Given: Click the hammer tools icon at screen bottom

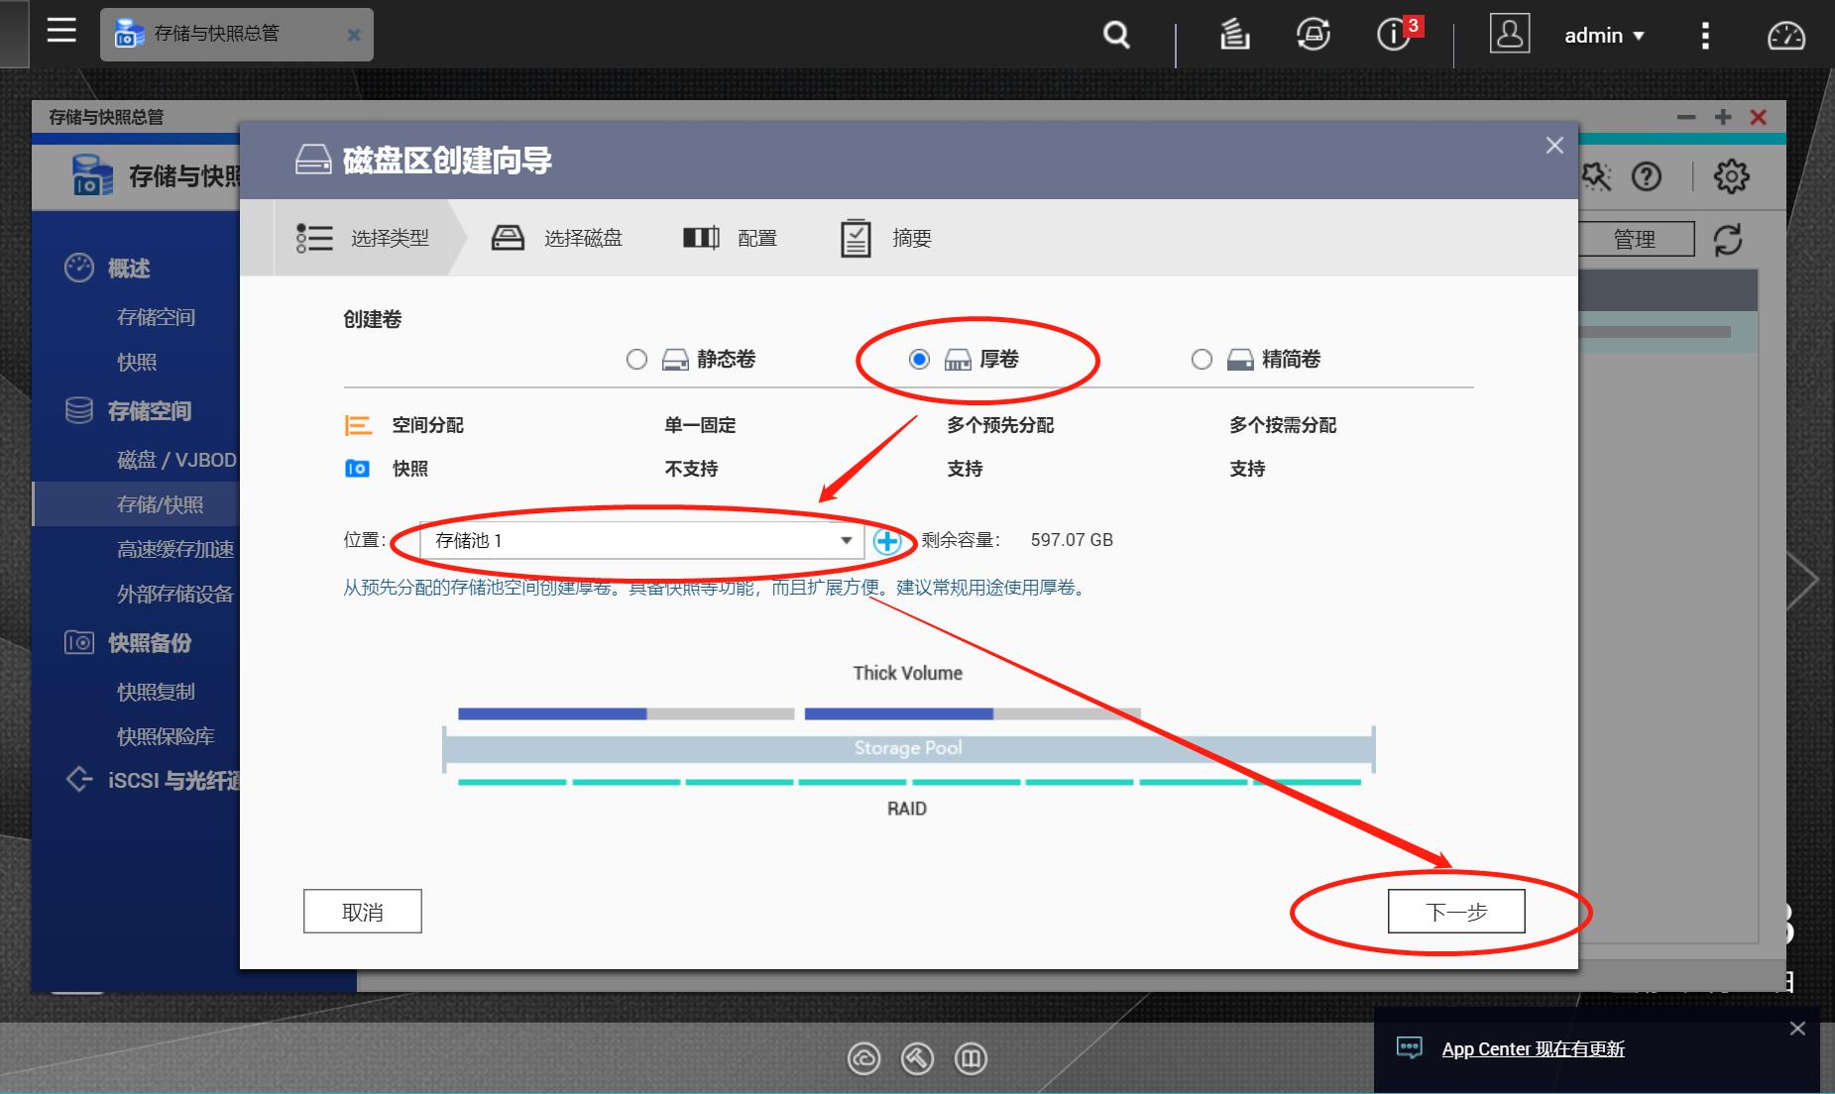Looking at the screenshot, I should pos(918,1058).
